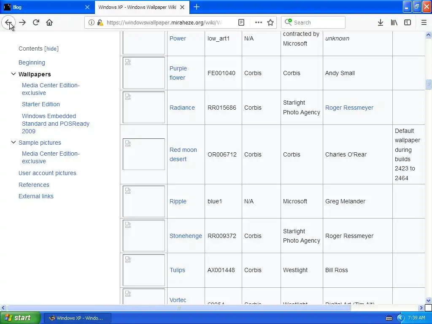Expand hidden tray icons arrow
The width and height of the screenshot is (432, 324).
[x=400, y=318]
